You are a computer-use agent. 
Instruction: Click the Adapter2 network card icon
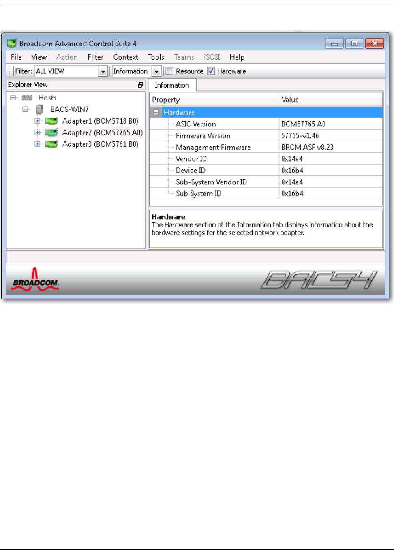tap(51, 133)
